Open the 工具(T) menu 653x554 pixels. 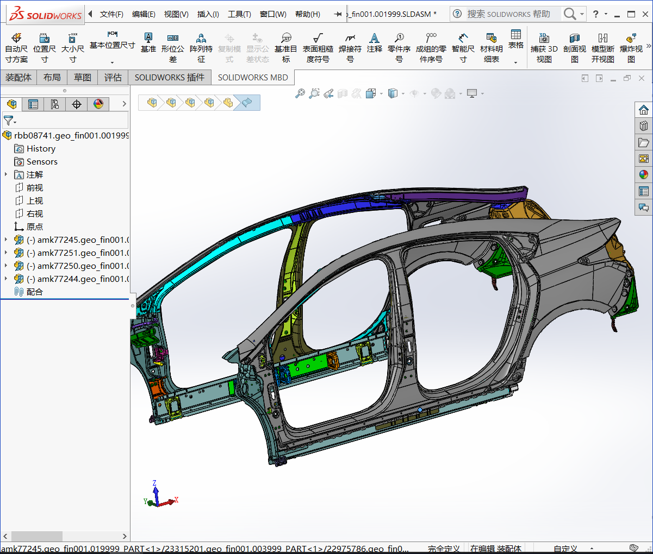point(239,14)
